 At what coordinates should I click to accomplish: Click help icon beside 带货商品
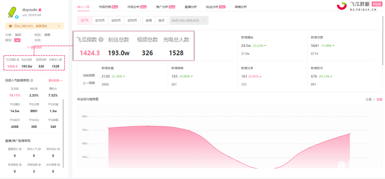pyautogui.click(x=20, y=165)
